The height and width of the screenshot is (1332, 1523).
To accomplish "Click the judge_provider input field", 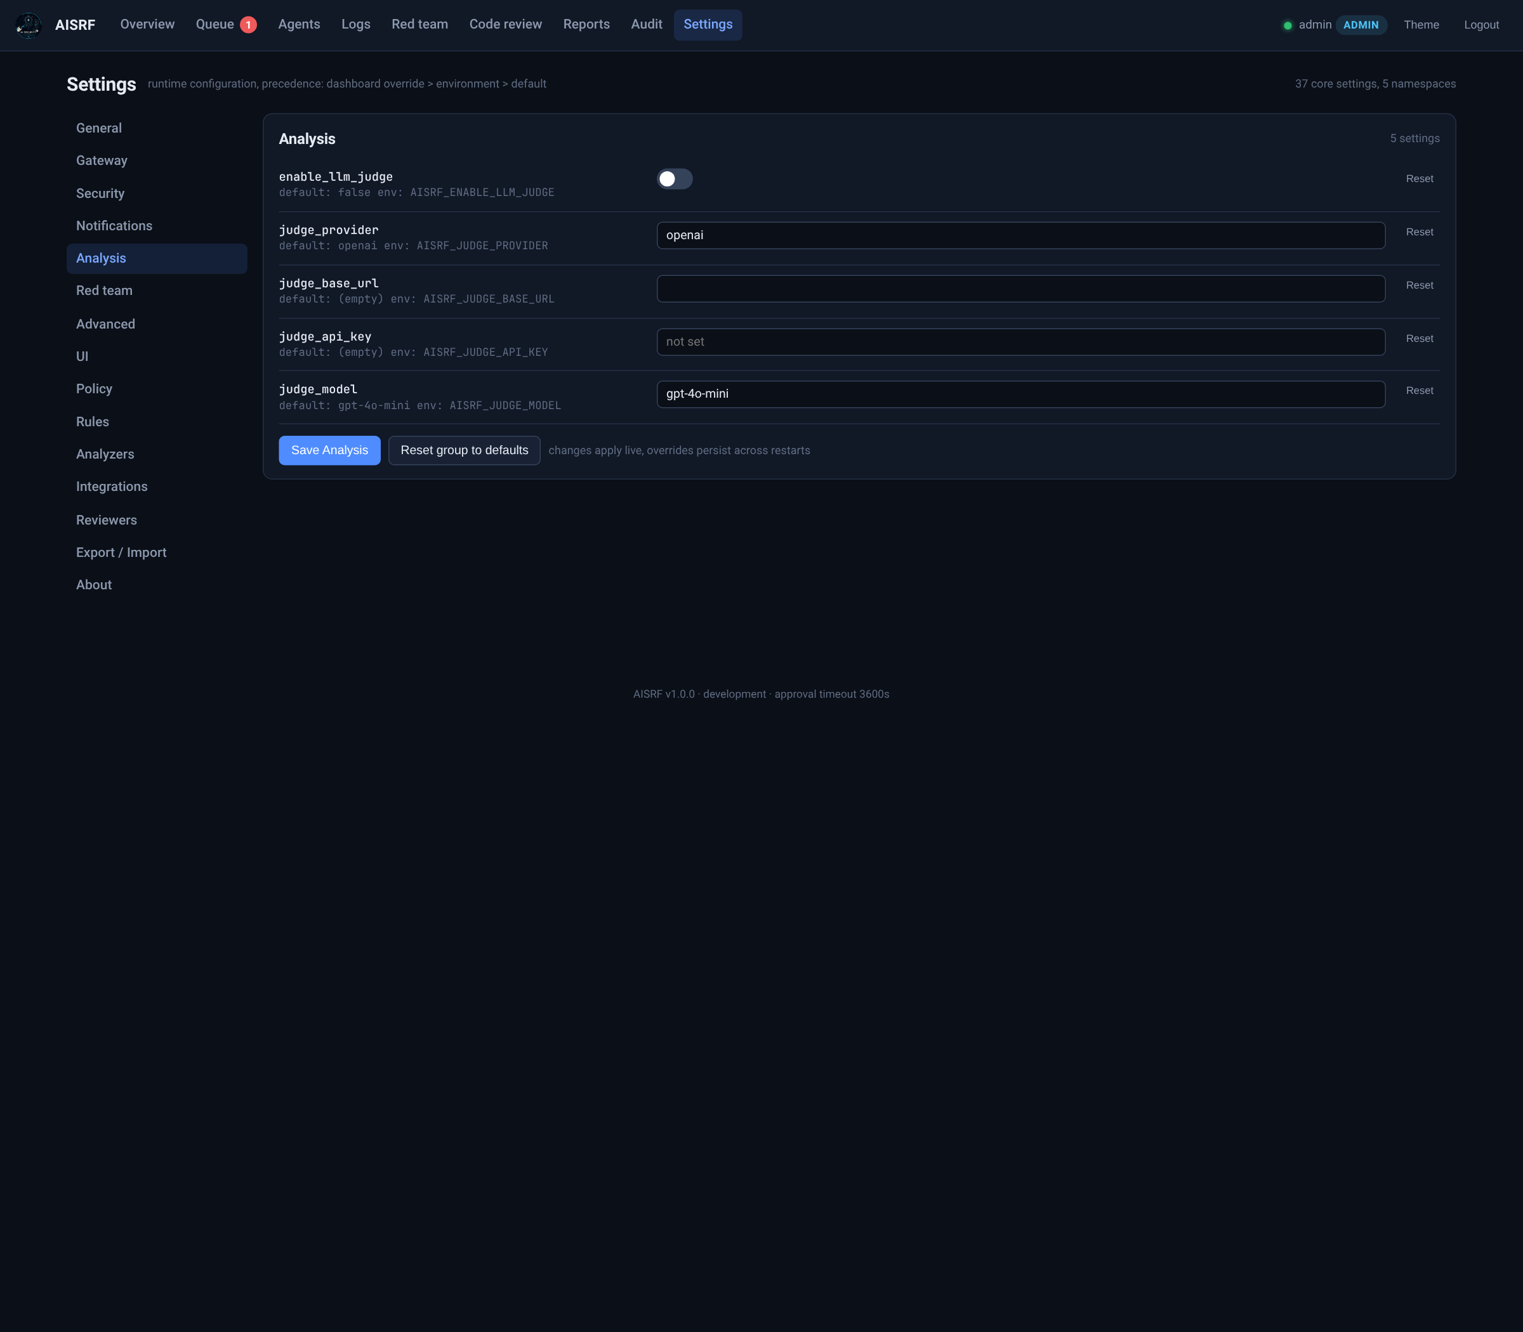I will pyautogui.click(x=1020, y=235).
